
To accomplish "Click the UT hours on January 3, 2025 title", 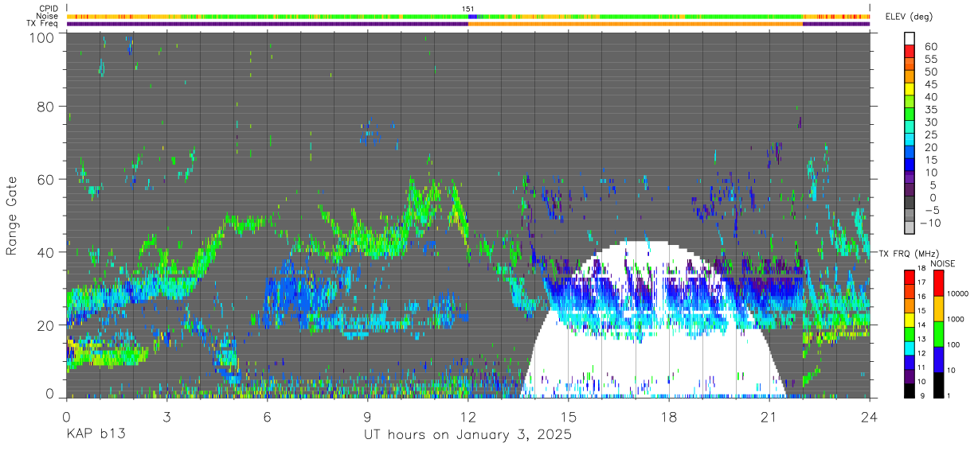I will click(x=467, y=435).
